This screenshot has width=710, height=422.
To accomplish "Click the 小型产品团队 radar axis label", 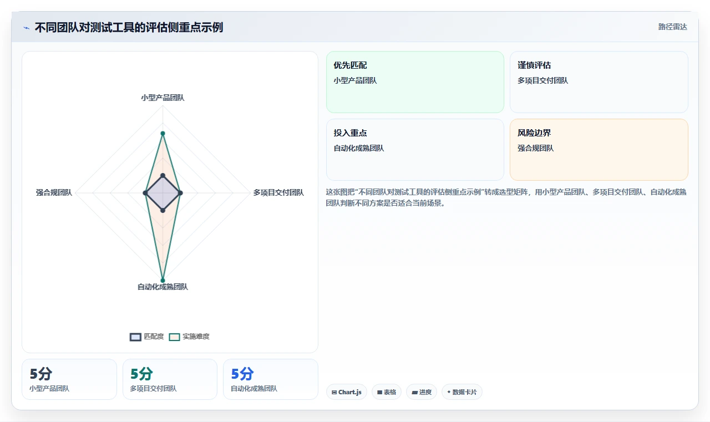I will [x=163, y=98].
